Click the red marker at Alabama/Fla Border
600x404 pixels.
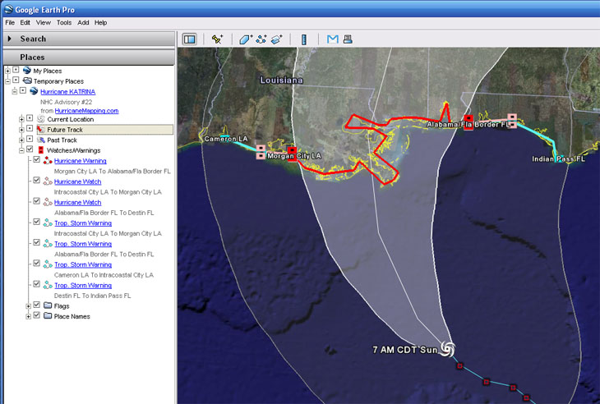coord(468,122)
